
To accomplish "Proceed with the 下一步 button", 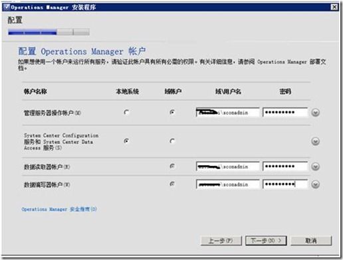I will [266, 241].
